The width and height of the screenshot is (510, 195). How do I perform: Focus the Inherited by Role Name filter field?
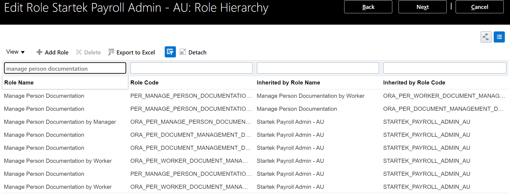click(318, 68)
